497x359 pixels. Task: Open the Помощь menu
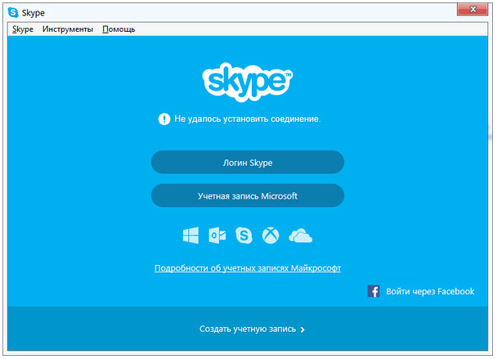pos(119,29)
